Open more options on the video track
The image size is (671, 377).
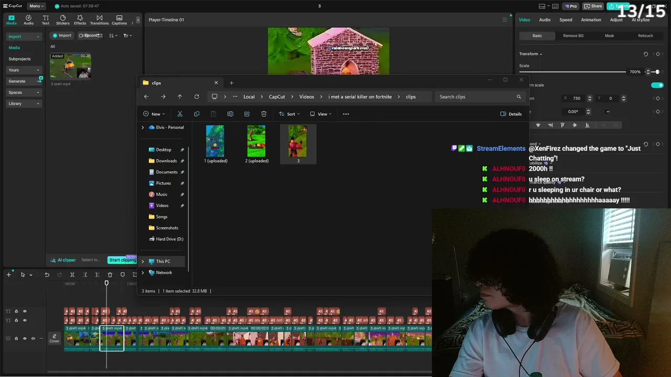point(41,338)
